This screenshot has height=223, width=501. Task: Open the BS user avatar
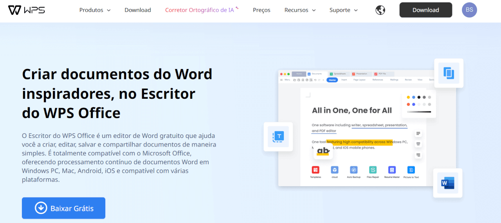(x=469, y=10)
